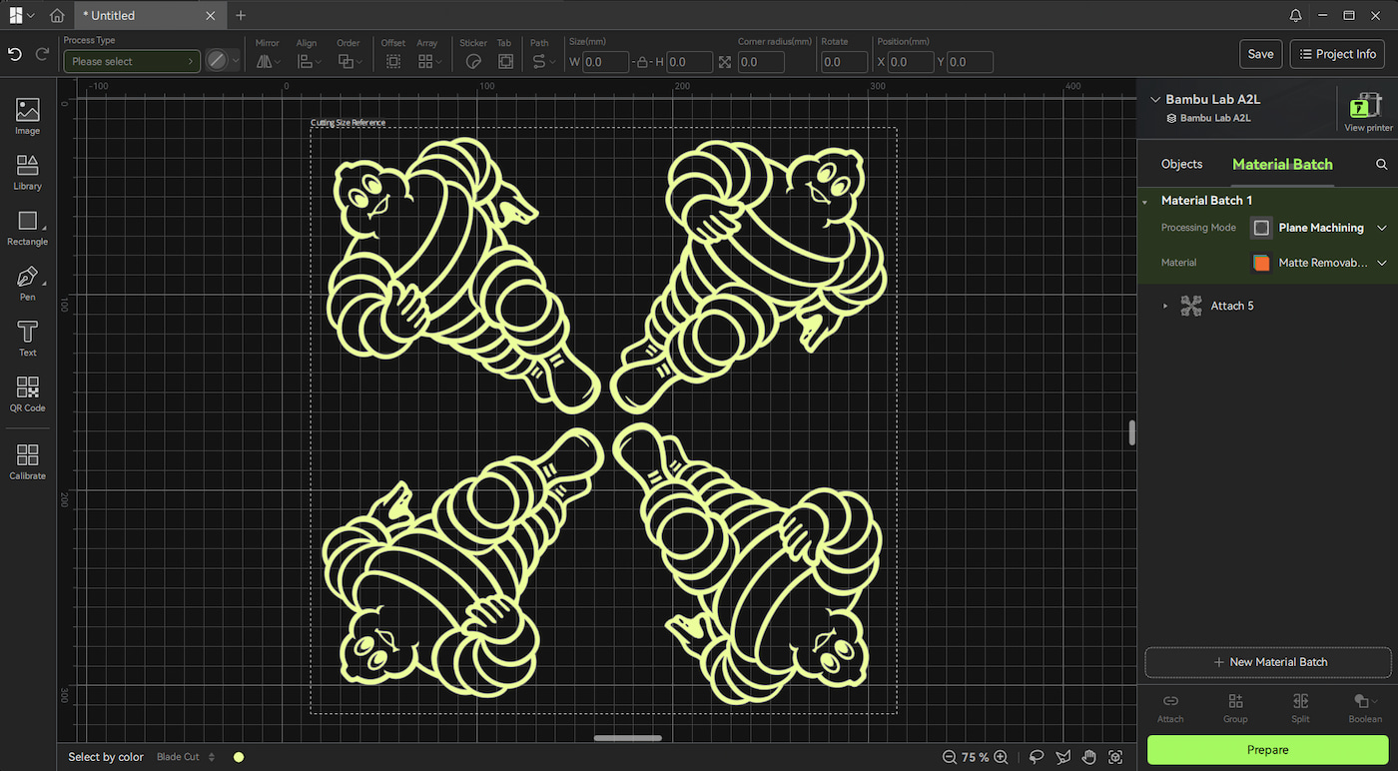Collapse the Material Batch 1 section
Screen dimensions: 1398x771
point(1145,201)
